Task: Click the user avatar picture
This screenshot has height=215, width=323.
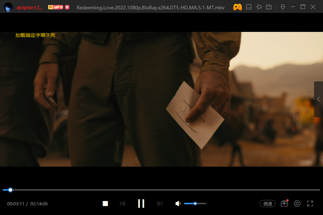Action: click(8, 7)
